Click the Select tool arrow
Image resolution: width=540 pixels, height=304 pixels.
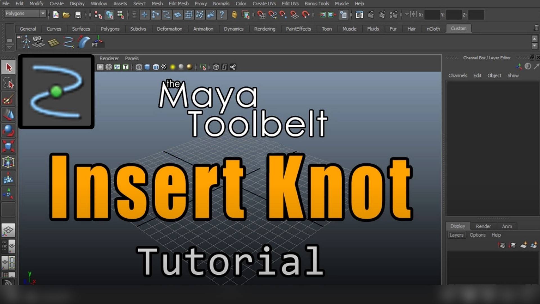(8, 68)
